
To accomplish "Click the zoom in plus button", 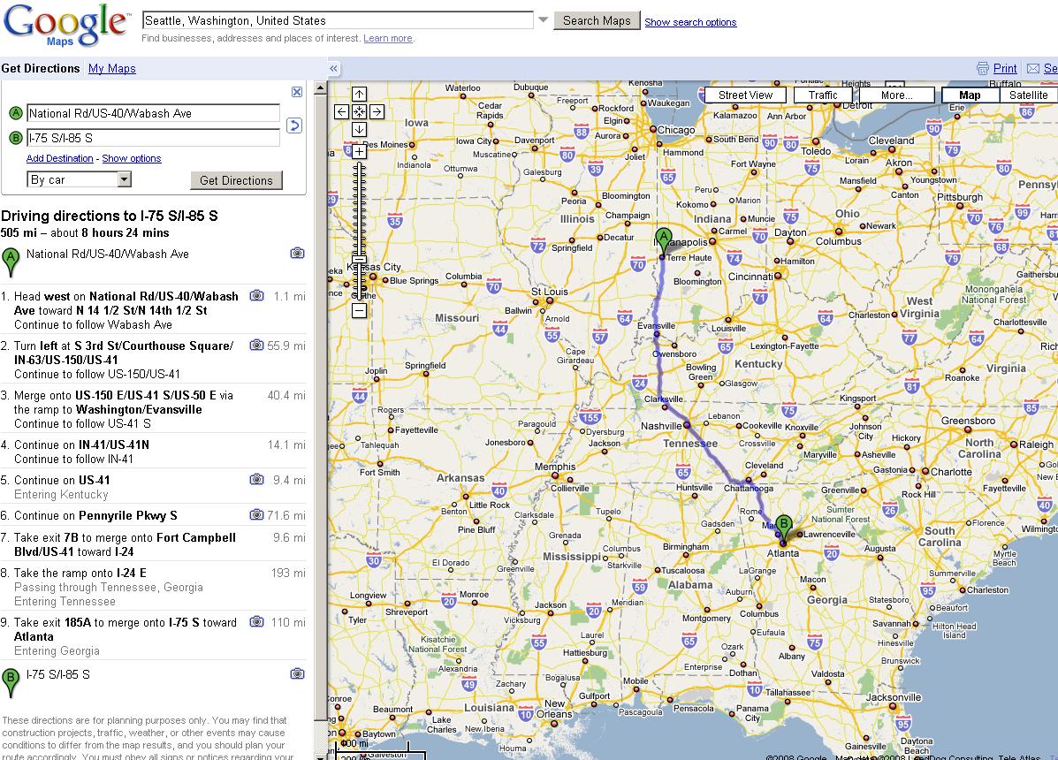I will point(359,151).
